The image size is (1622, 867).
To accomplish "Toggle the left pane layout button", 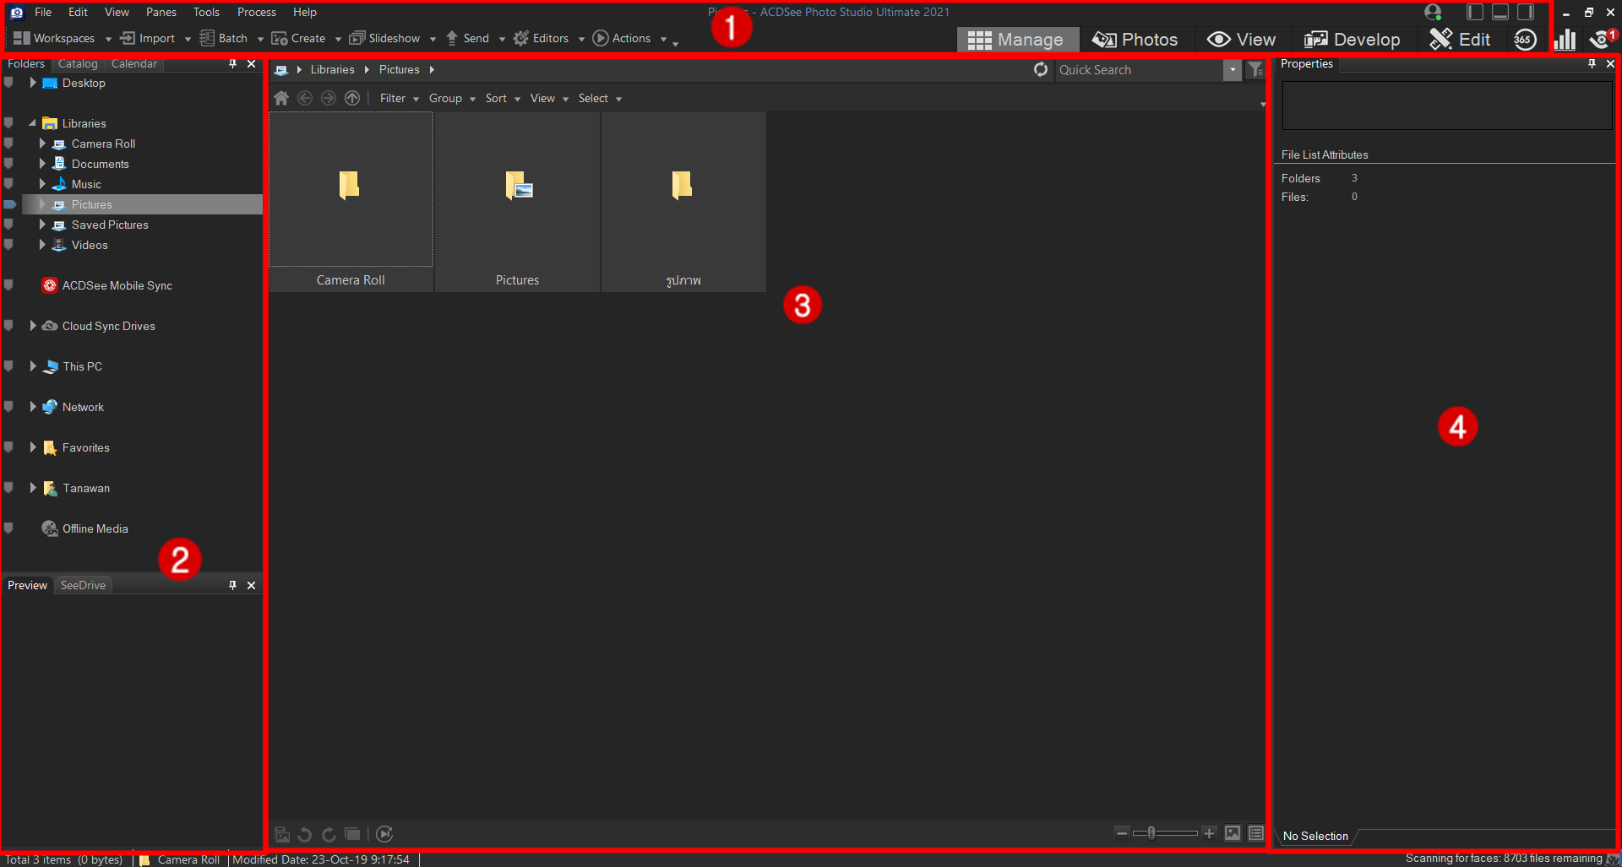I will click(1475, 12).
